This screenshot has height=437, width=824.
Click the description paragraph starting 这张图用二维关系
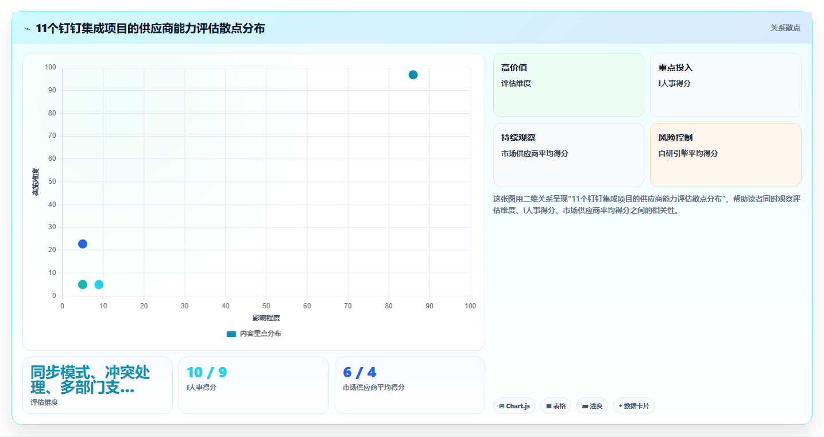click(647, 204)
